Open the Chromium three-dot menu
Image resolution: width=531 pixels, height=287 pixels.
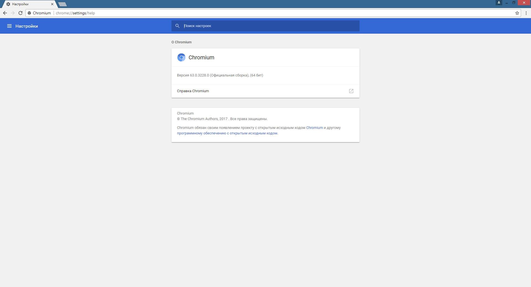tap(526, 13)
